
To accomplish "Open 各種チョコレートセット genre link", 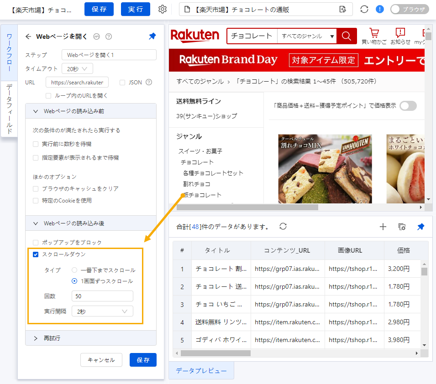I will click(x=213, y=173).
